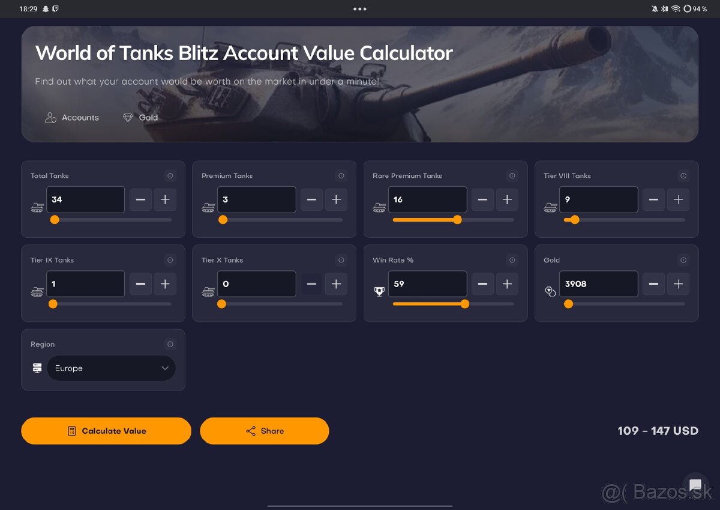Image resolution: width=720 pixels, height=510 pixels.
Task: Click the Gold card info icon
Action: [683, 260]
